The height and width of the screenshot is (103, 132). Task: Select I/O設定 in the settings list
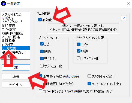(16, 18)
